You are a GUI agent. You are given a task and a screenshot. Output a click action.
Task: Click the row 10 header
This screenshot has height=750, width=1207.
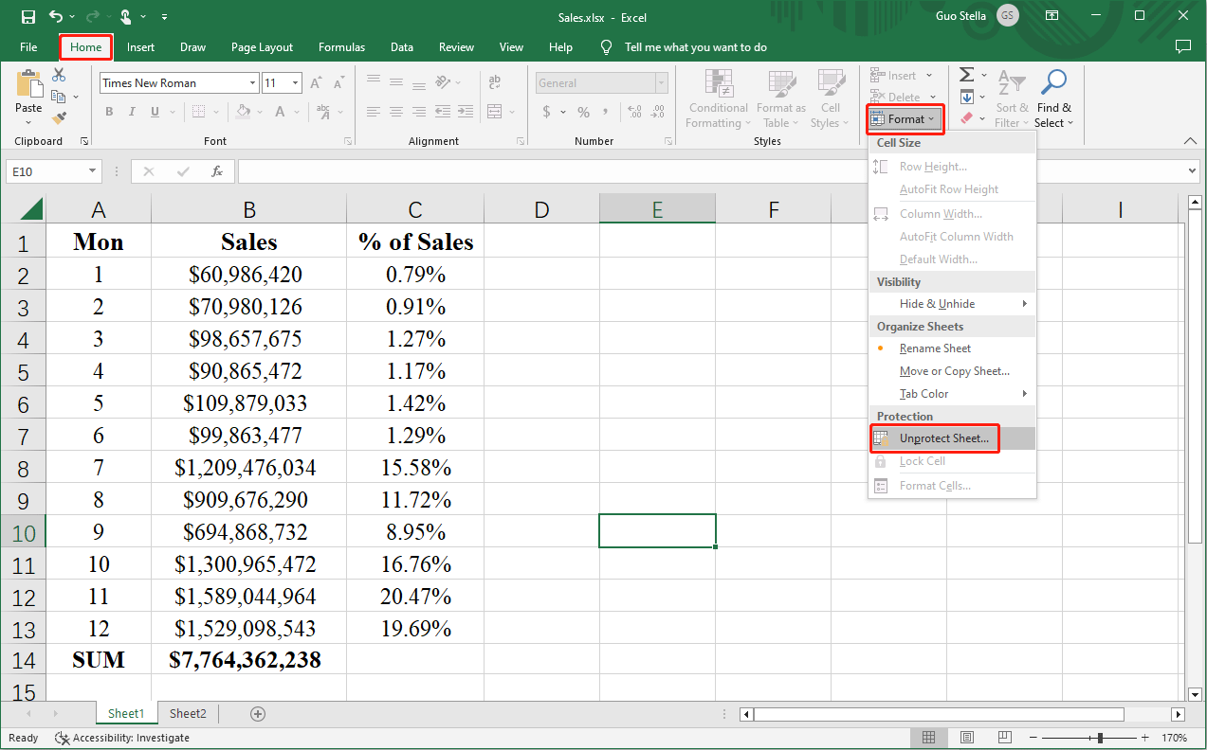(x=23, y=532)
